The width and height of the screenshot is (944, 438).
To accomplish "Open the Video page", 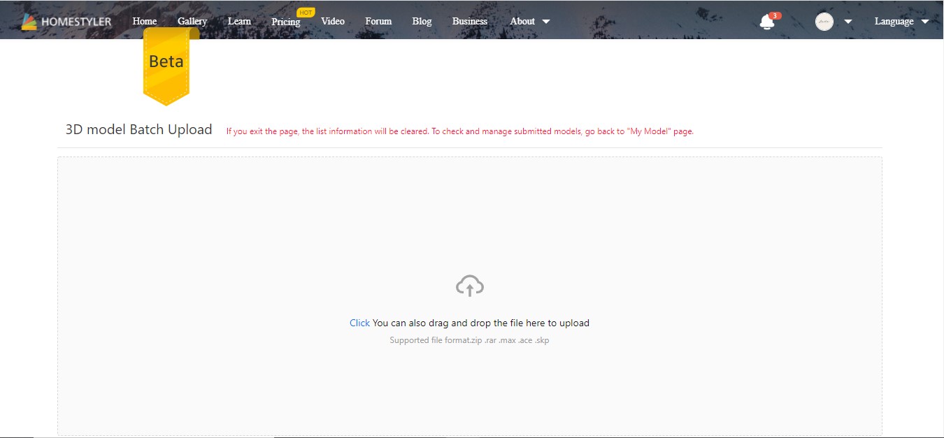I will [333, 21].
